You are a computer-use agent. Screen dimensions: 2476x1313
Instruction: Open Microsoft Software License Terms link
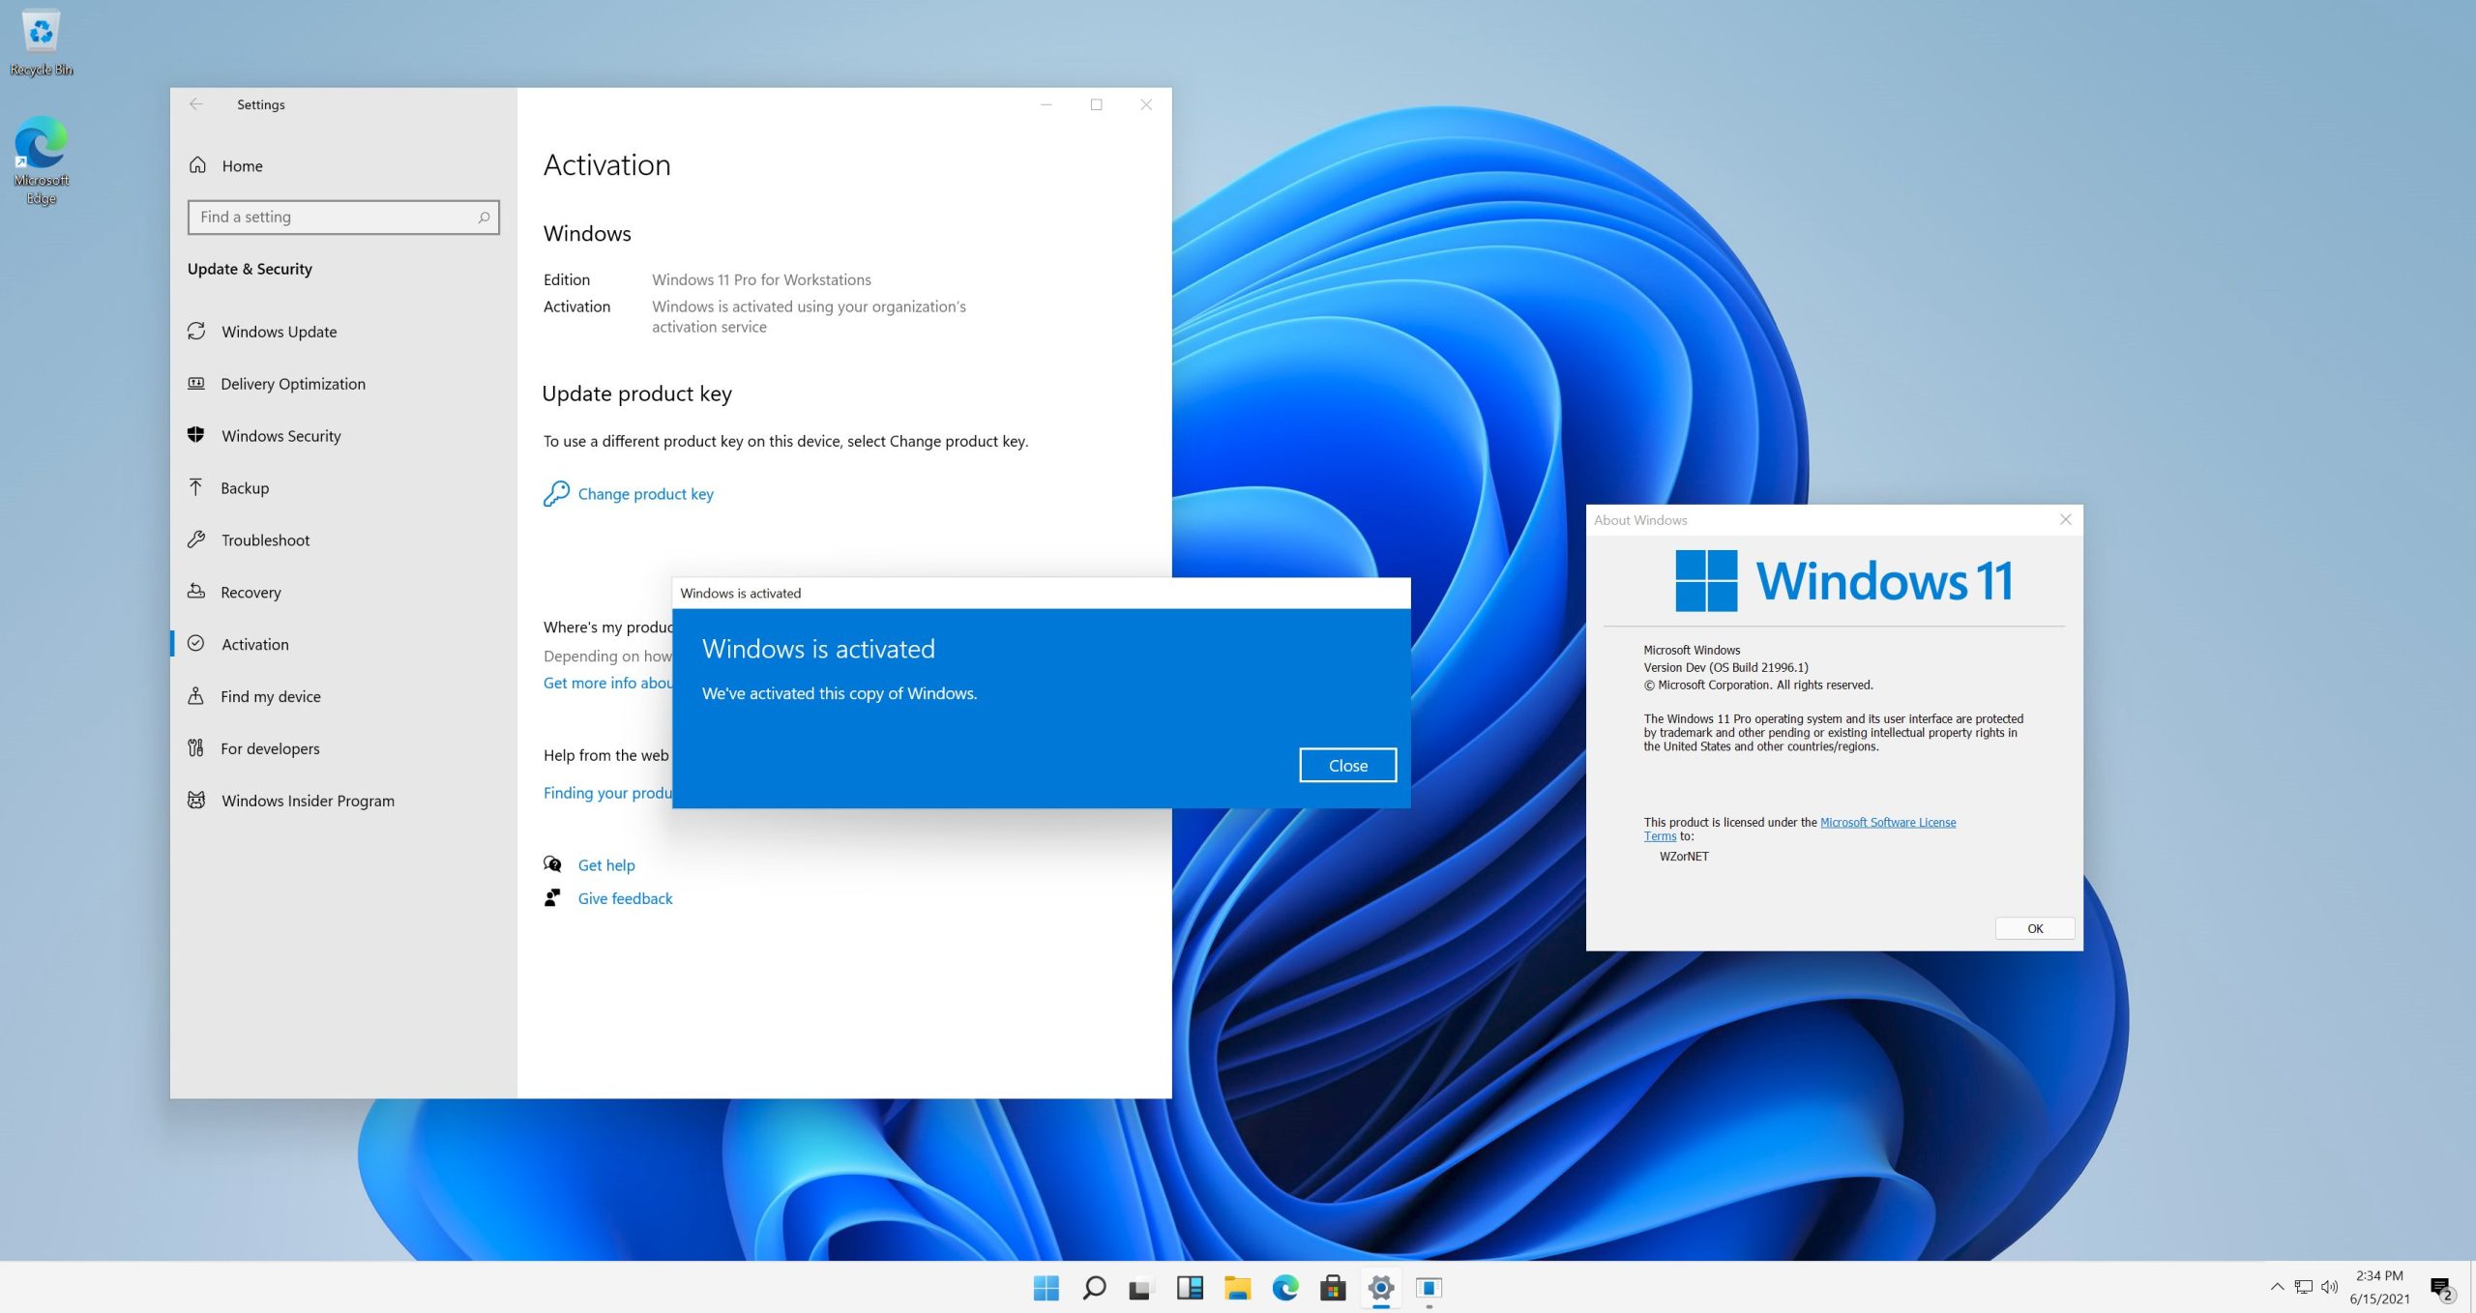(1887, 822)
